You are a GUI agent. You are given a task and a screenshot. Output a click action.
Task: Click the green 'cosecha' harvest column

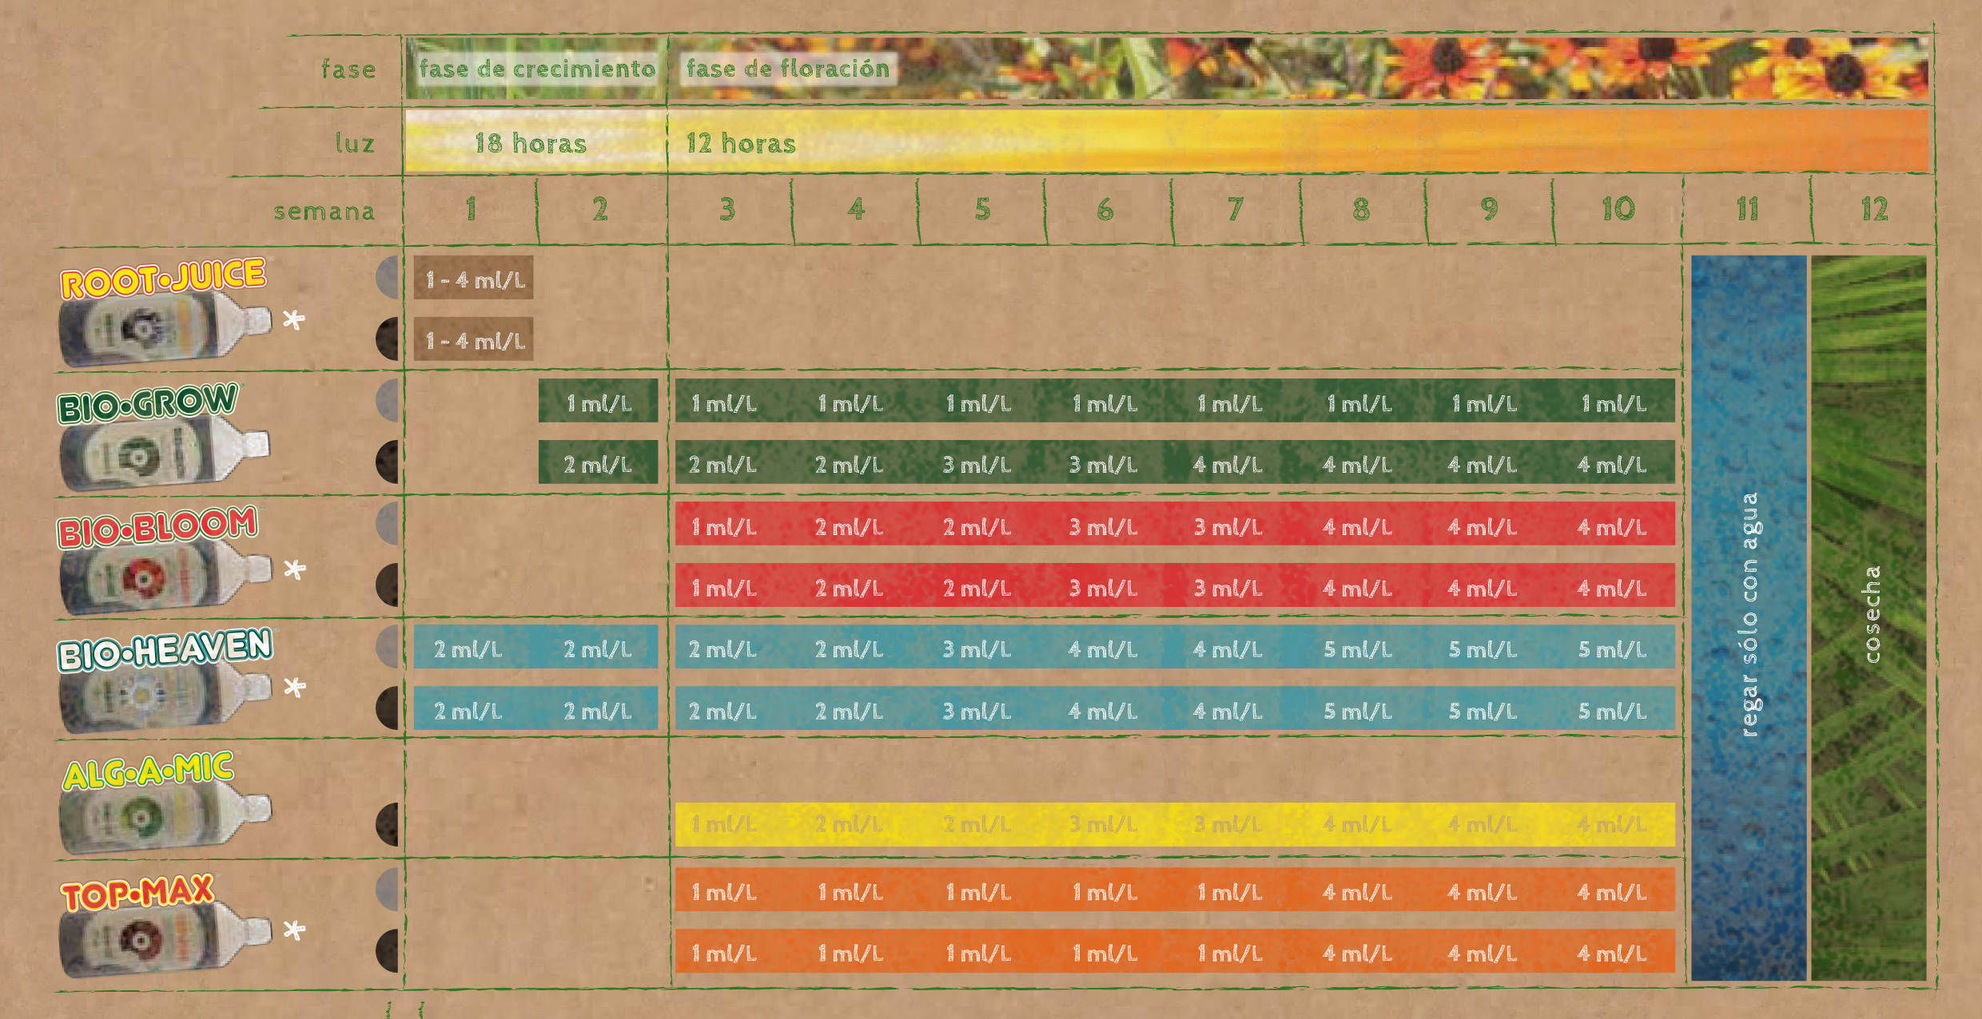click(1870, 615)
